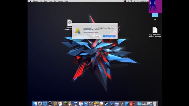The width and height of the screenshot is (189, 106).
Task: Open the Finder menu in the menu bar
Action: [x=35, y=1]
